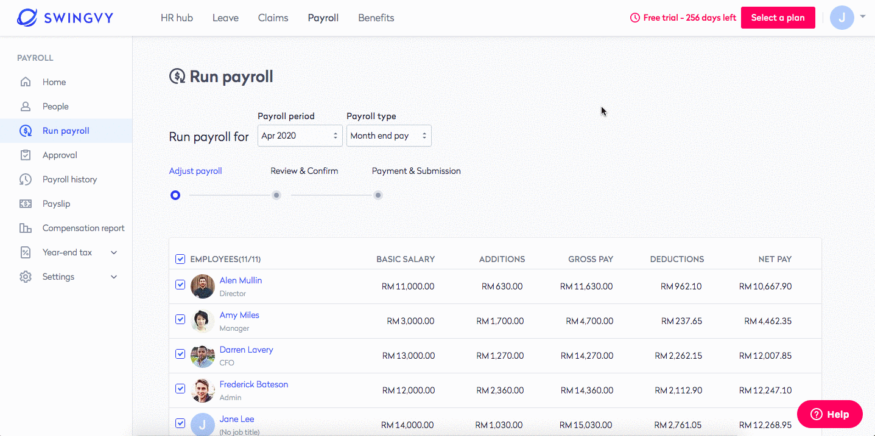
Task: Click Jane Lee's J avatar
Action: coord(203,425)
